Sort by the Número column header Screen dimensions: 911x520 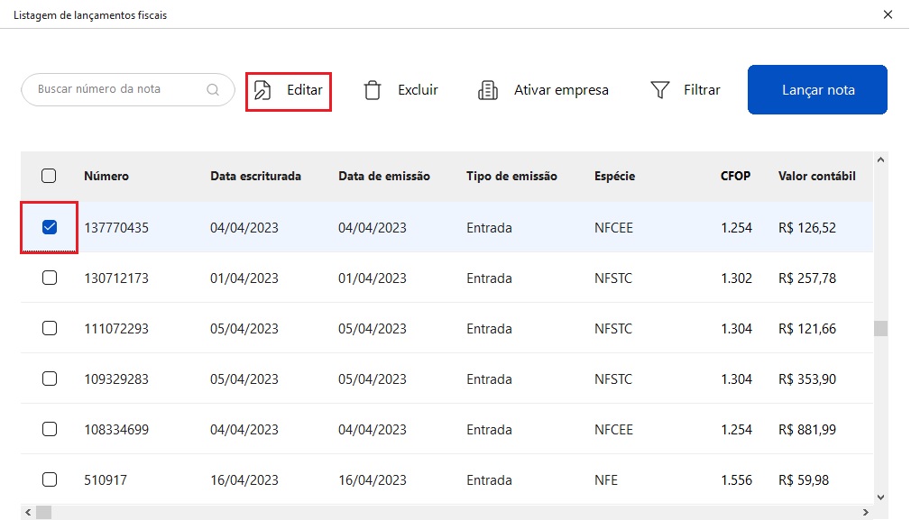[106, 176]
